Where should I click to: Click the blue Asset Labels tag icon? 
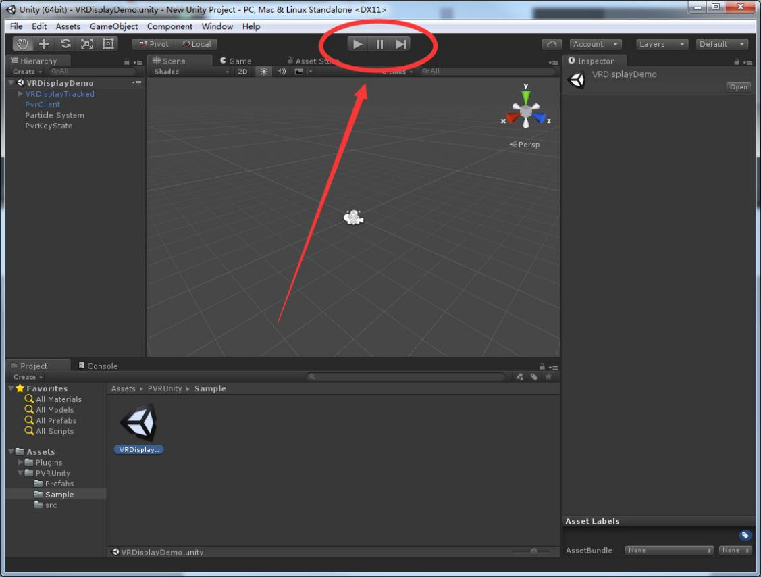point(745,535)
